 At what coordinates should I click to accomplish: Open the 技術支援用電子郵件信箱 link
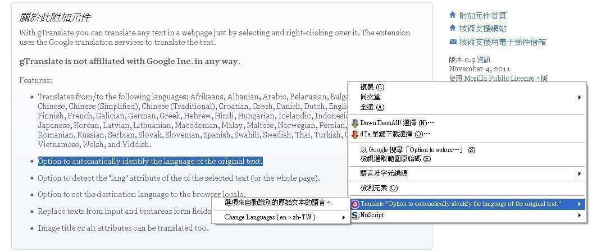click(503, 42)
